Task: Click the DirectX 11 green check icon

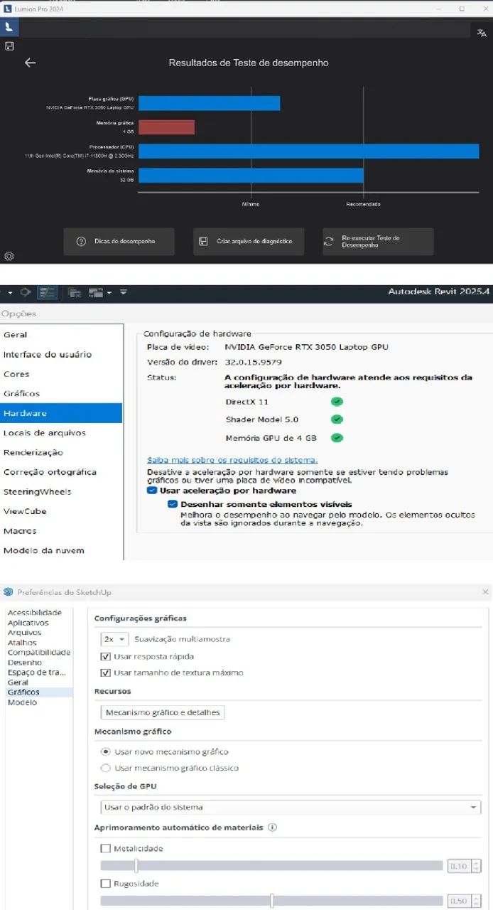Action: pos(337,402)
